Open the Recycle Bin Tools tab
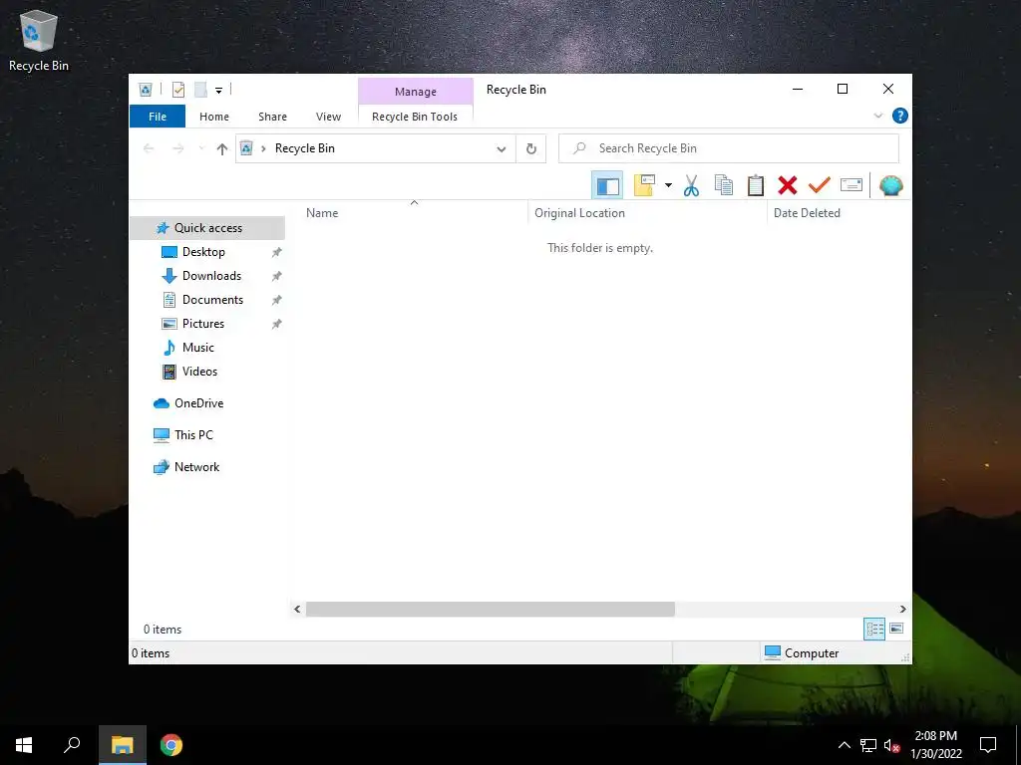This screenshot has width=1021, height=765. point(415,117)
